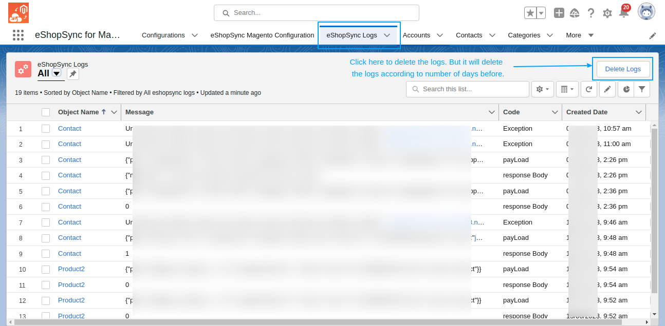Open Object Name column actions chevron
665x326 pixels.
pyautogui.click(x=114, y=112)
